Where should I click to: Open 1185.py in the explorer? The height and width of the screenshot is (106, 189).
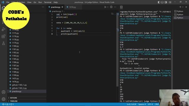click(x=15, y=59)
